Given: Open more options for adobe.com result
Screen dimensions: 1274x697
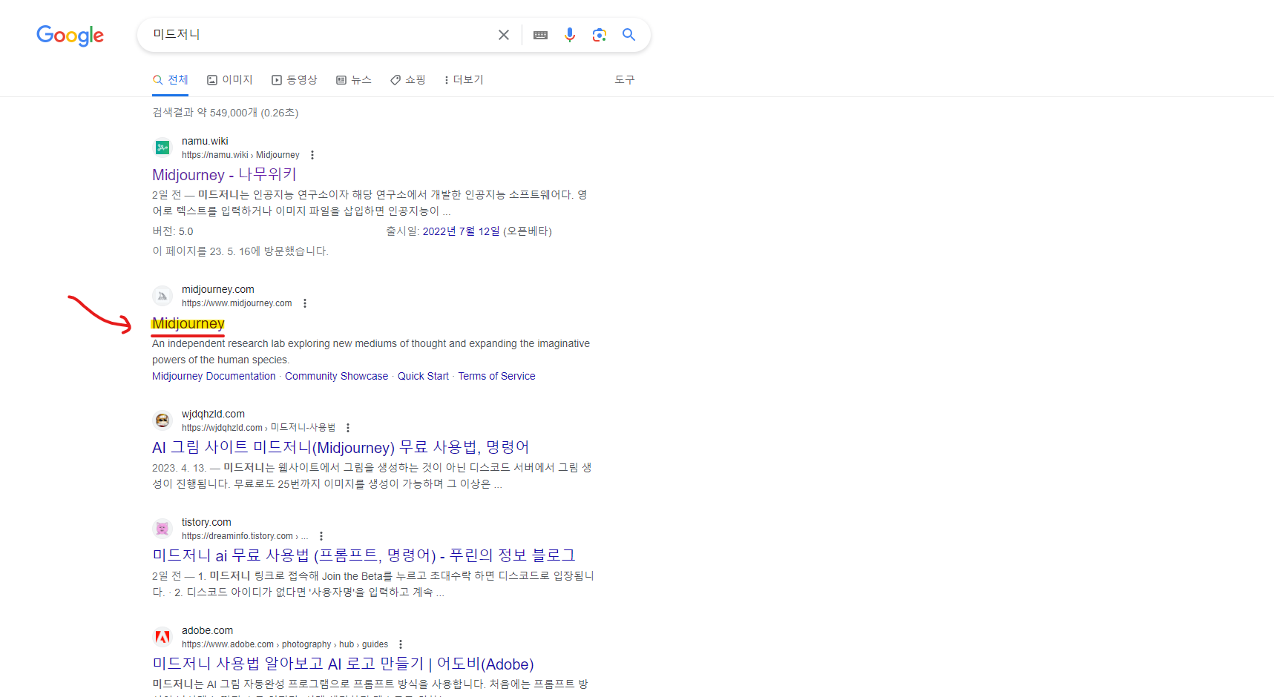Looking at the screenshot, I should pyautogui.click(x=401, y=644).
